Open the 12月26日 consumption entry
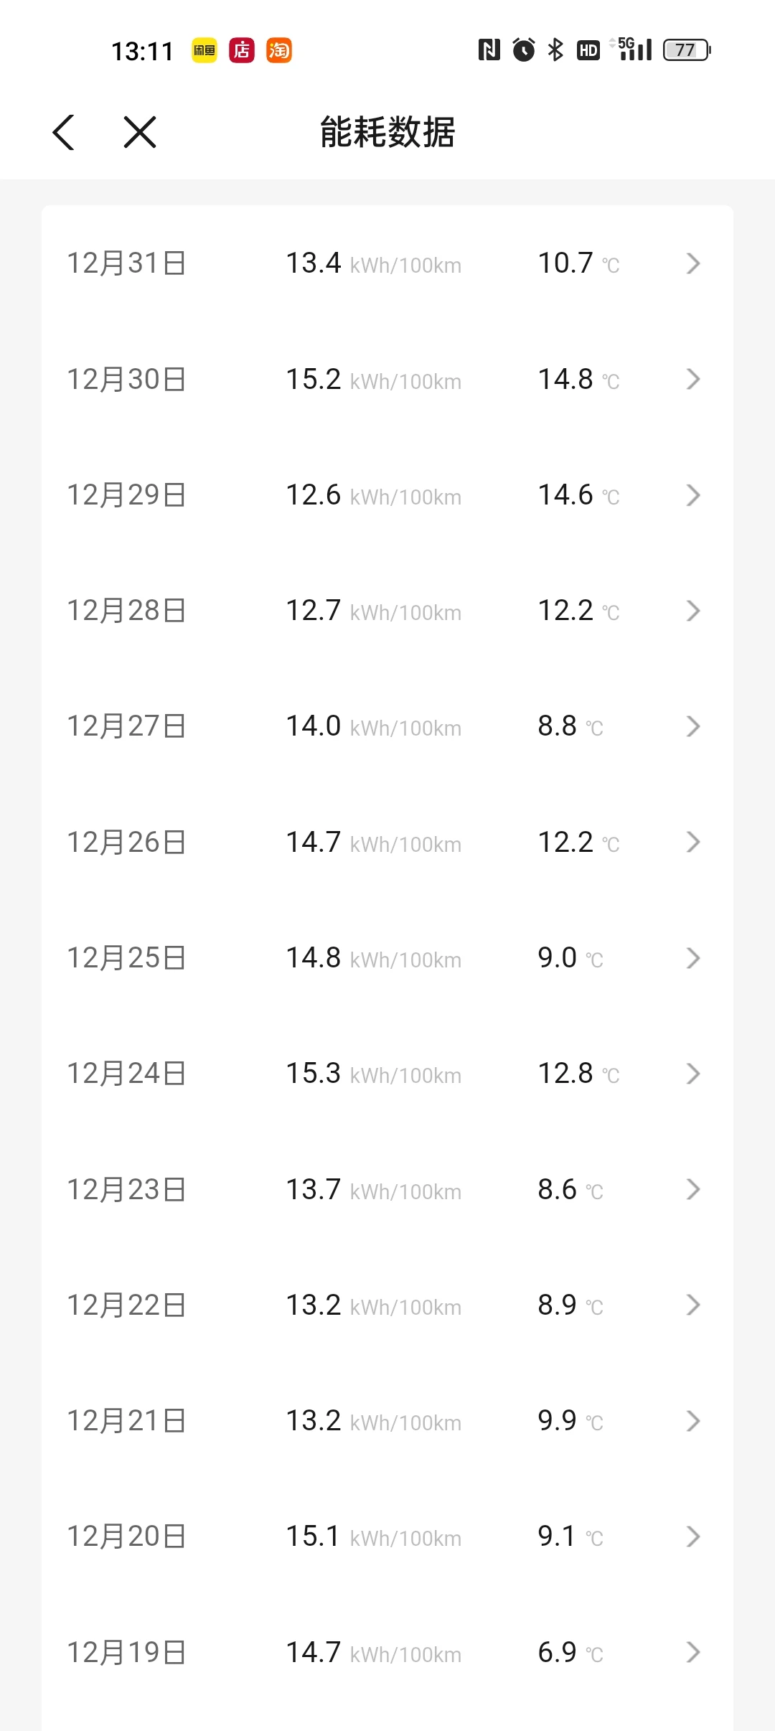Viewport: 775px width, 1731px height. click(x=387, y=842)
